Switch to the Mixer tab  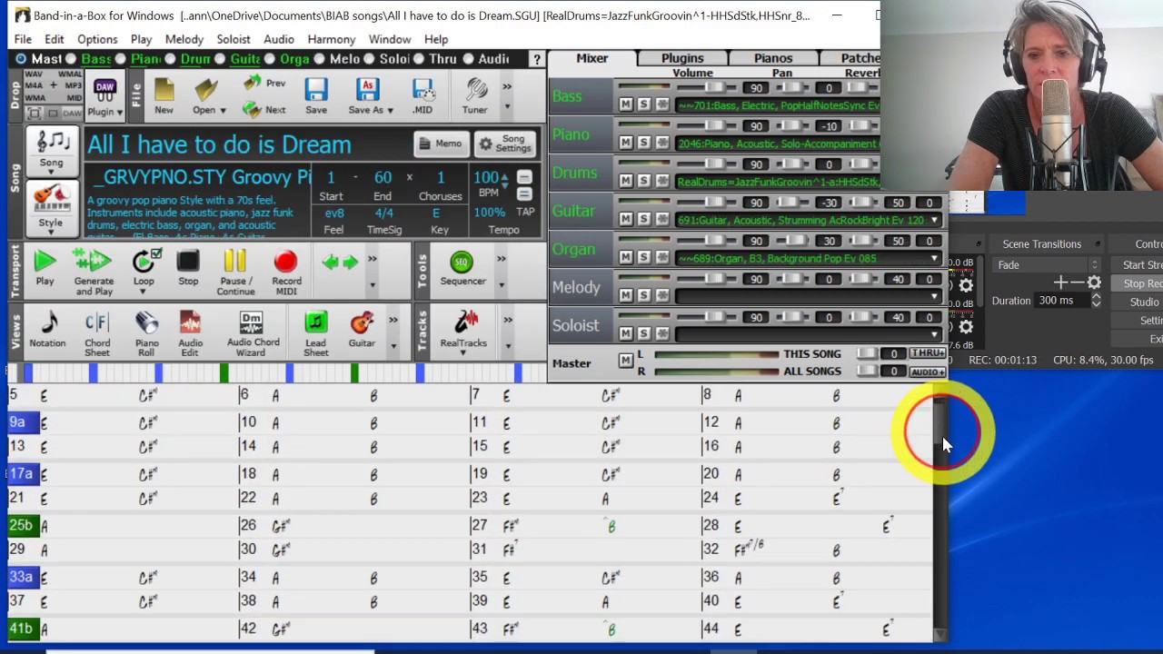[591, 58]
